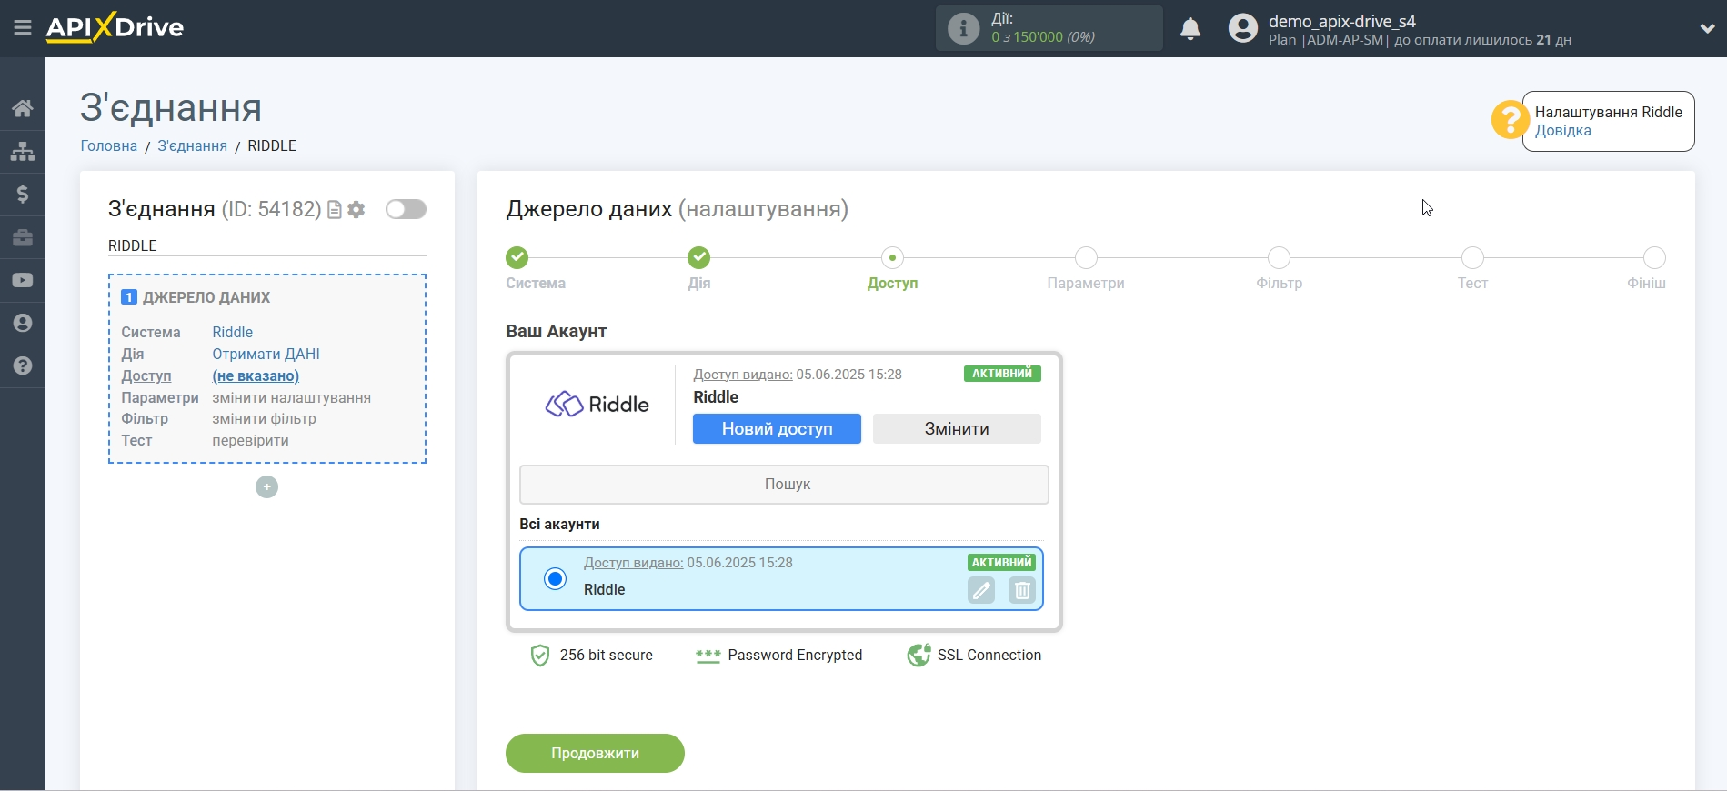Click the actions info icon
1727x791 pixels.
click(963, 28)
